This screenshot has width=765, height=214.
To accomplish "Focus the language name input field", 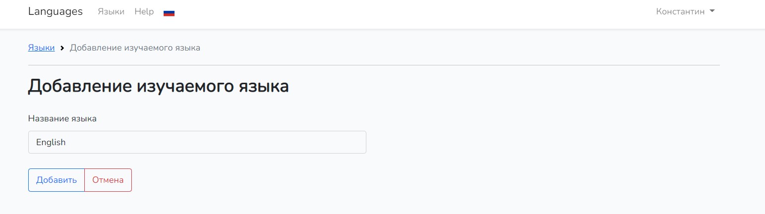I will coord(197,142).
